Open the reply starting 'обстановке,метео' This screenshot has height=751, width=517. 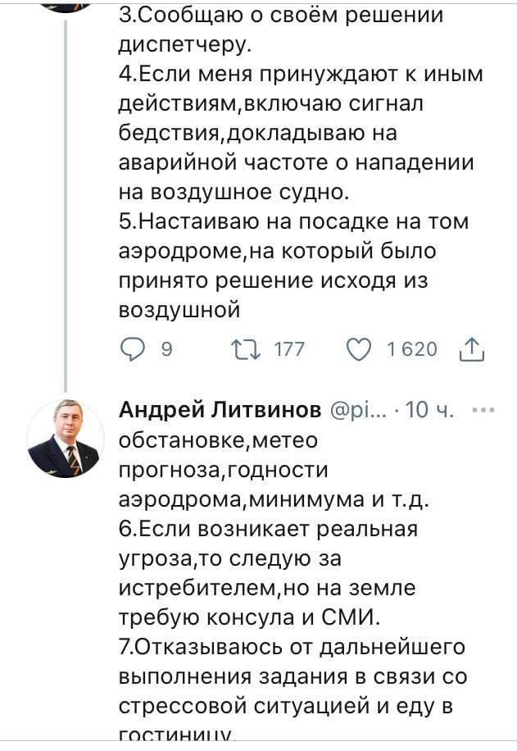click(x=218, y=440)
